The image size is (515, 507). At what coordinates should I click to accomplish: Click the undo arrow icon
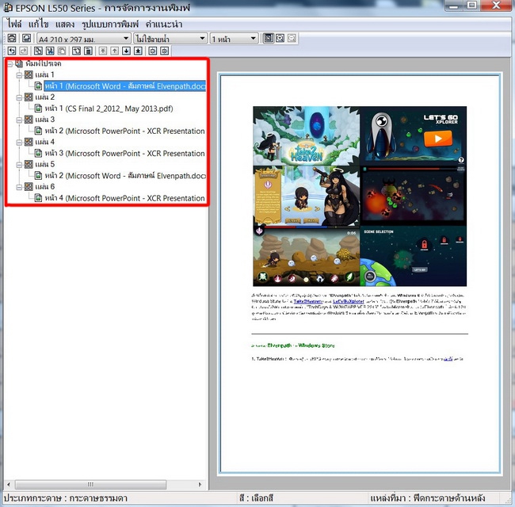12,51
